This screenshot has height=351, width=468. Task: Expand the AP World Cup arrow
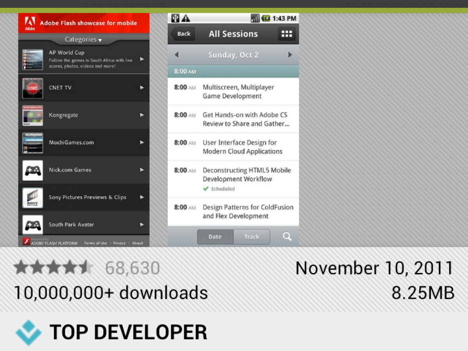point(142,59)
